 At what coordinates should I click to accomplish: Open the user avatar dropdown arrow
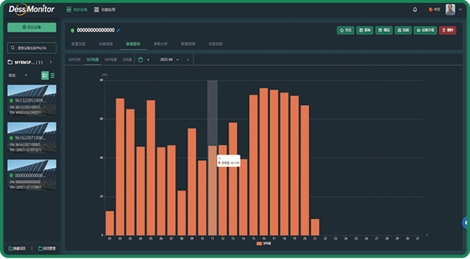tap(460, 10)
